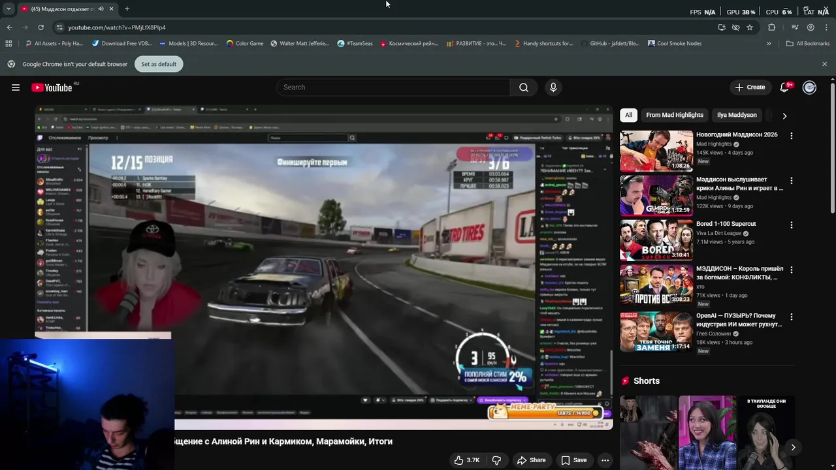Image resolution: width=836 pixels, height=470 pixels.
Task: Open Color Game bookmark
Action: pyautogui.click(x=245, y=44)
